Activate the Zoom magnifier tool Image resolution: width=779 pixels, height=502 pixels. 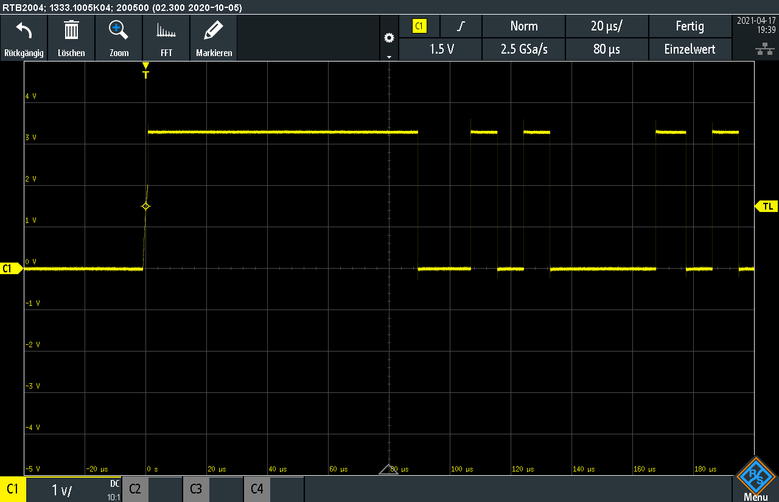[119, 30]
